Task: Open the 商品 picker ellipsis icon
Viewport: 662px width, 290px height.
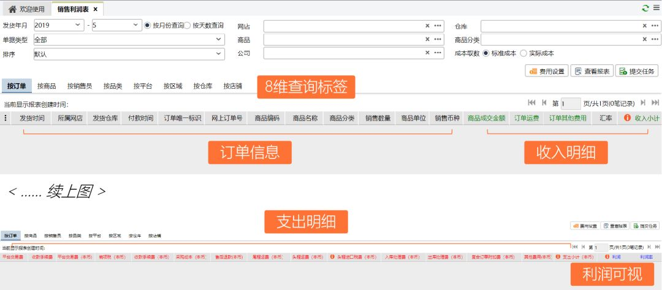Action: (438, 39)
